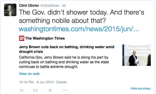This screenshot has height=94, width=156.
Task: Reply to Clint Olivier's tweet
Action: (22, 90)
